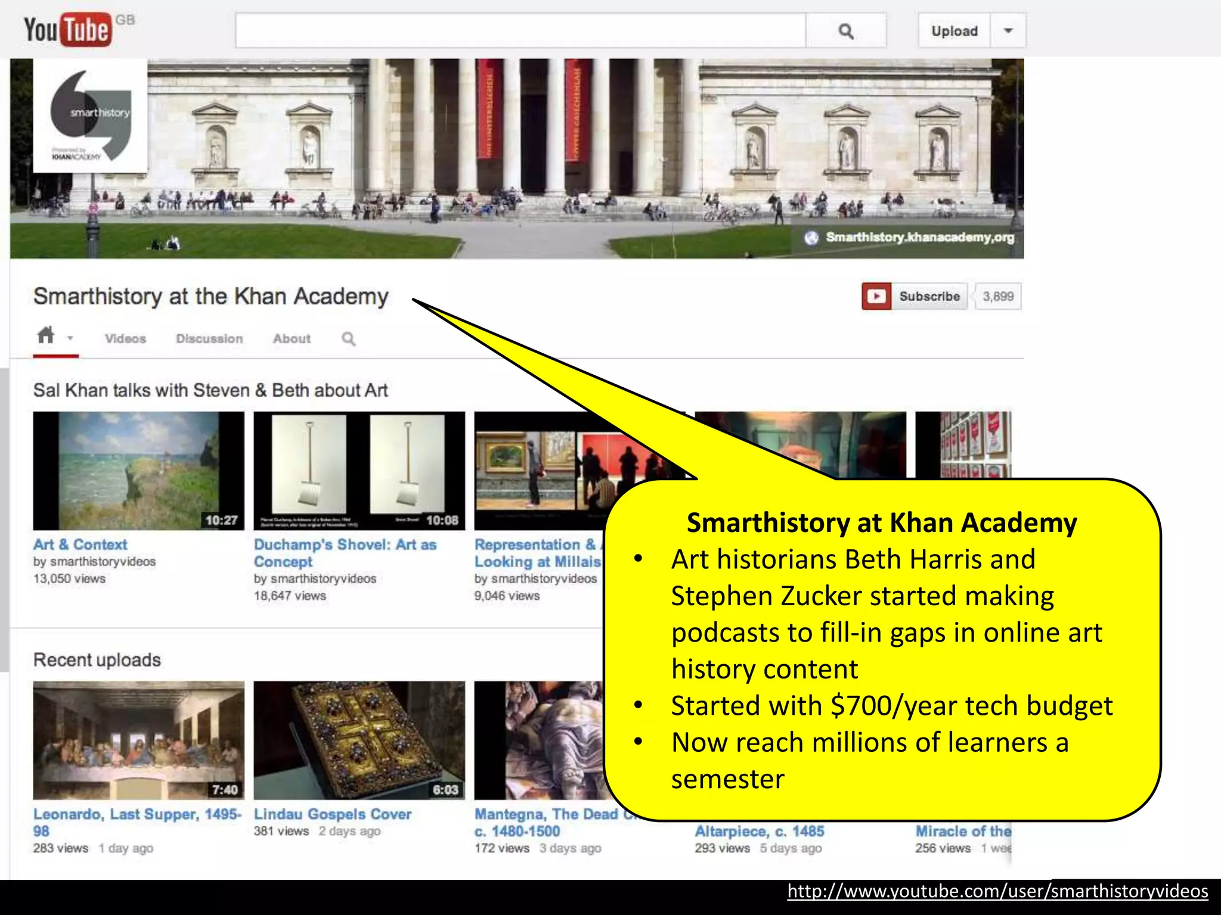Open the Mantegna video thumbnail
This screenshot has height=915, width=1221.
coord(540,740)
